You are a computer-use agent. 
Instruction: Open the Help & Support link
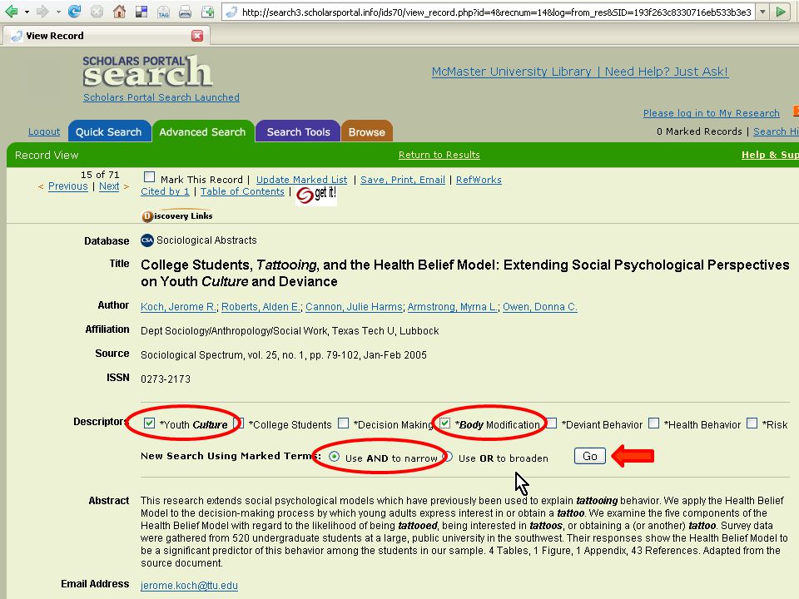tap(770, 155)
